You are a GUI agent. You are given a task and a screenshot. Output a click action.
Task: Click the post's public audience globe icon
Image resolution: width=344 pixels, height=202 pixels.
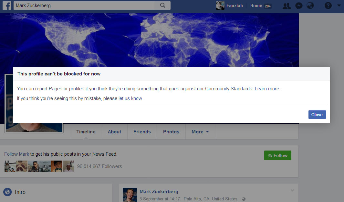(244, 199)
